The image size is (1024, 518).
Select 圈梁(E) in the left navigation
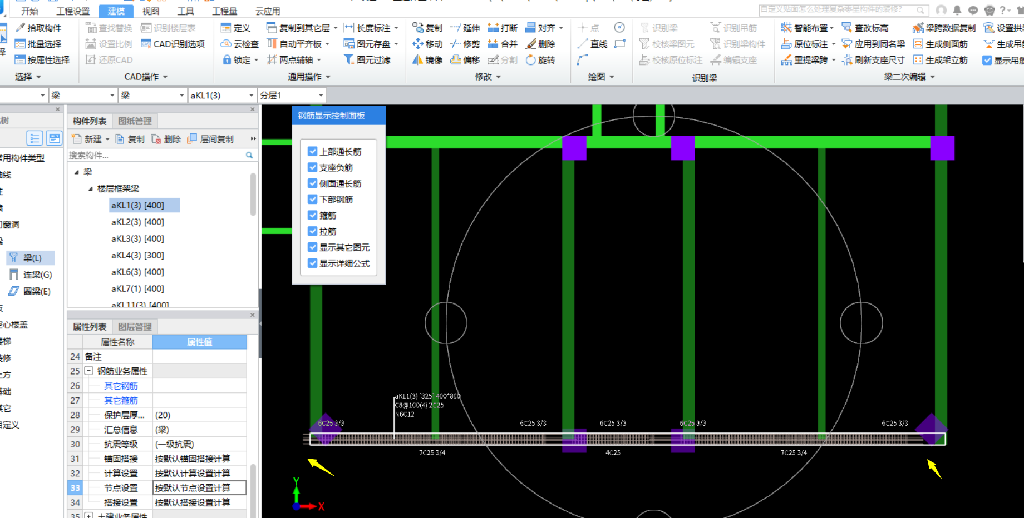pos(31,291)
